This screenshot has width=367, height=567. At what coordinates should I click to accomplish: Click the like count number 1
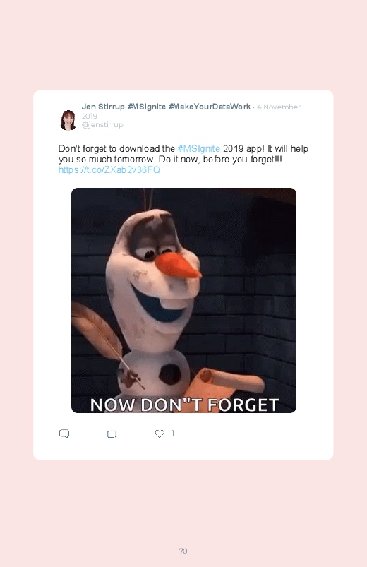[173, 434]
